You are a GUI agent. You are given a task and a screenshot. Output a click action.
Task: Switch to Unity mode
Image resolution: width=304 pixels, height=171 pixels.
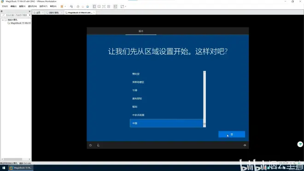pyautogui.click(x=109, y=6)
